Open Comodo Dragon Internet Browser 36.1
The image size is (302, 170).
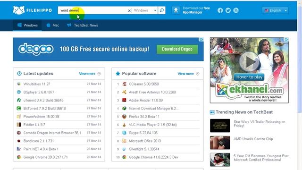52,133
